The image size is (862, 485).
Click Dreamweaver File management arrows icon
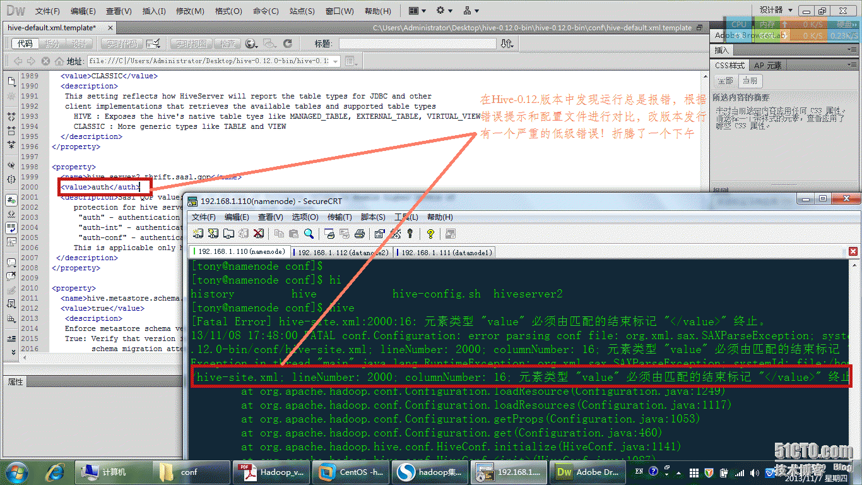[507, 44]
